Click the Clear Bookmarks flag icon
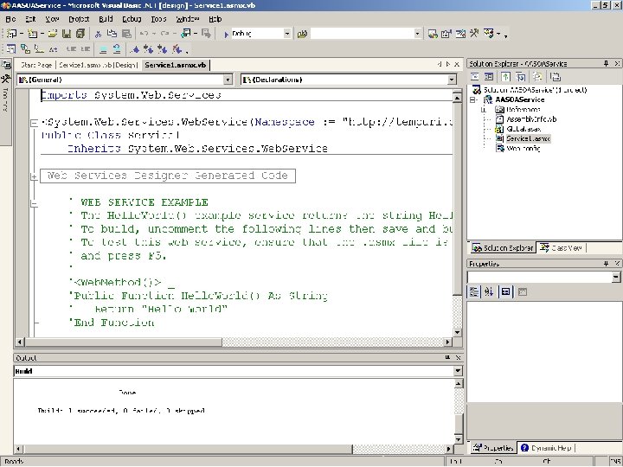 click(177, 49)
